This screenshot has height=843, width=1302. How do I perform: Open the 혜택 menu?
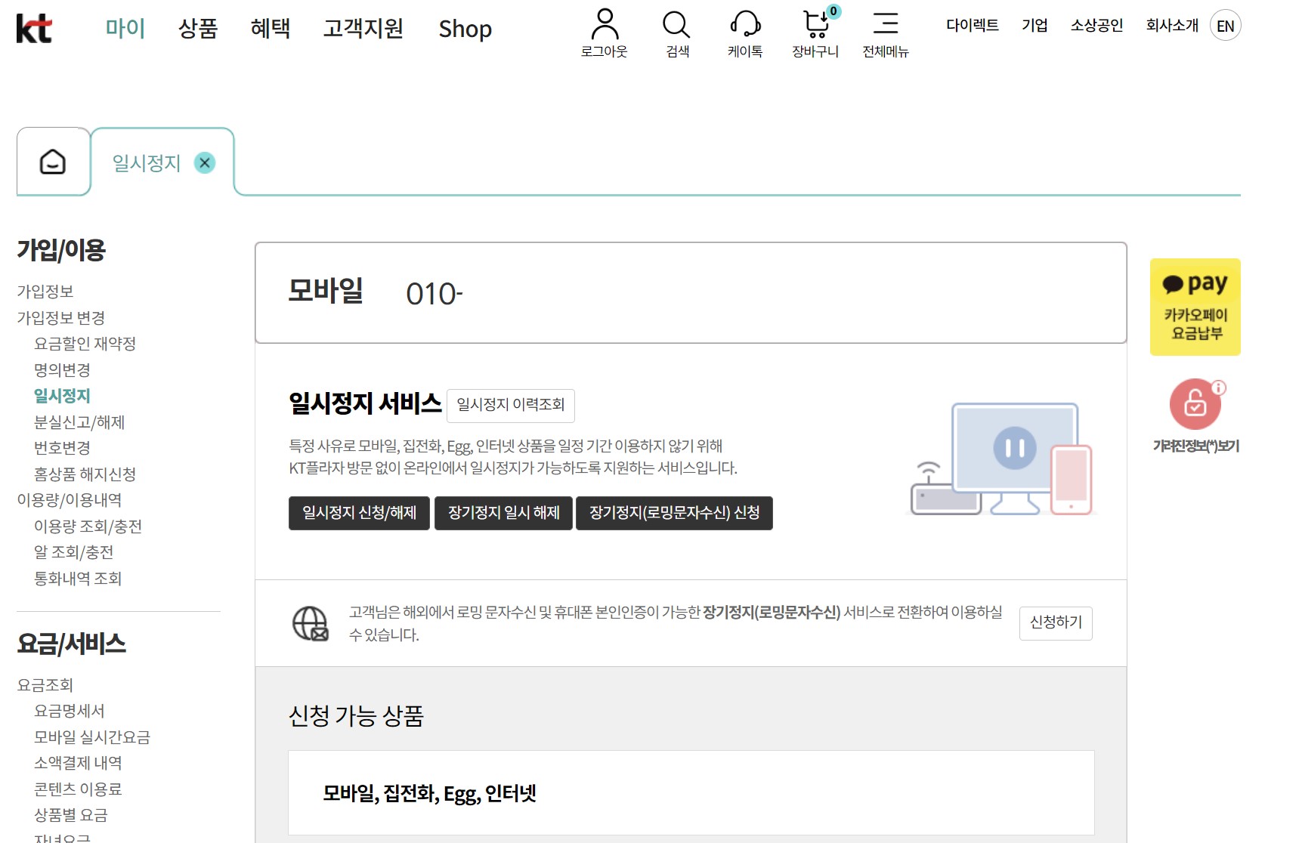coord(271,29)
